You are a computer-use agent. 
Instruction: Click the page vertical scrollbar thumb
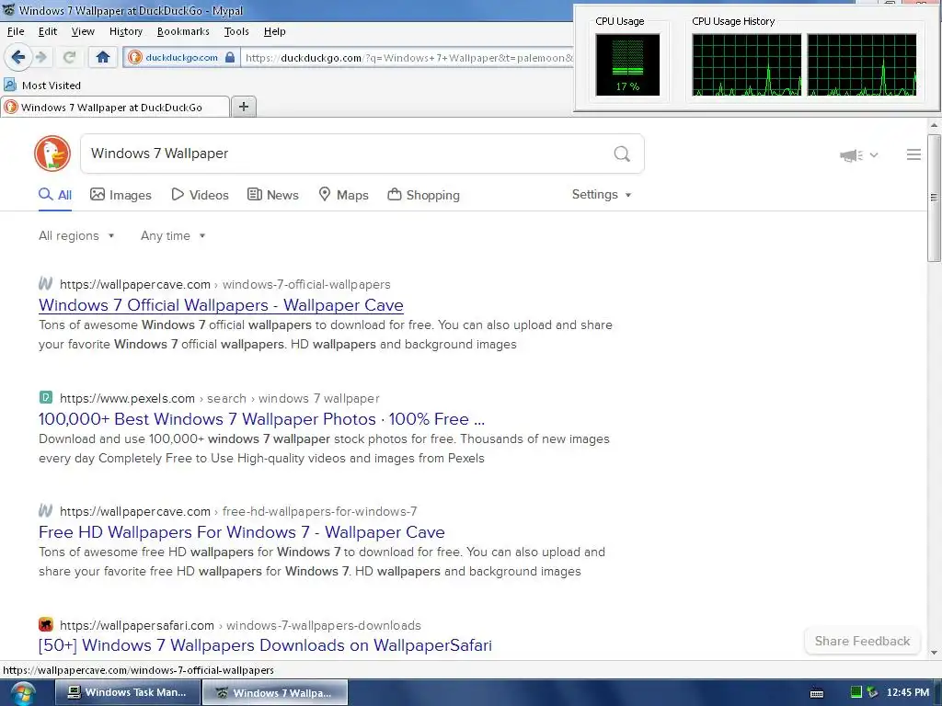click(934, 199)
